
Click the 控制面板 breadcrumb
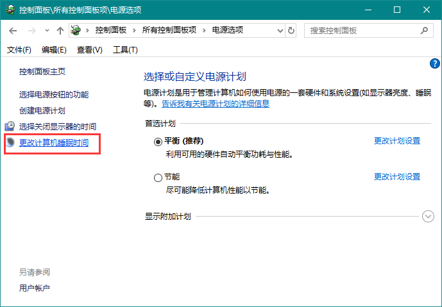(x=111, y=30)
